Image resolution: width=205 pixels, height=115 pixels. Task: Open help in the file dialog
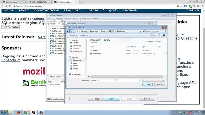(164, 35)
